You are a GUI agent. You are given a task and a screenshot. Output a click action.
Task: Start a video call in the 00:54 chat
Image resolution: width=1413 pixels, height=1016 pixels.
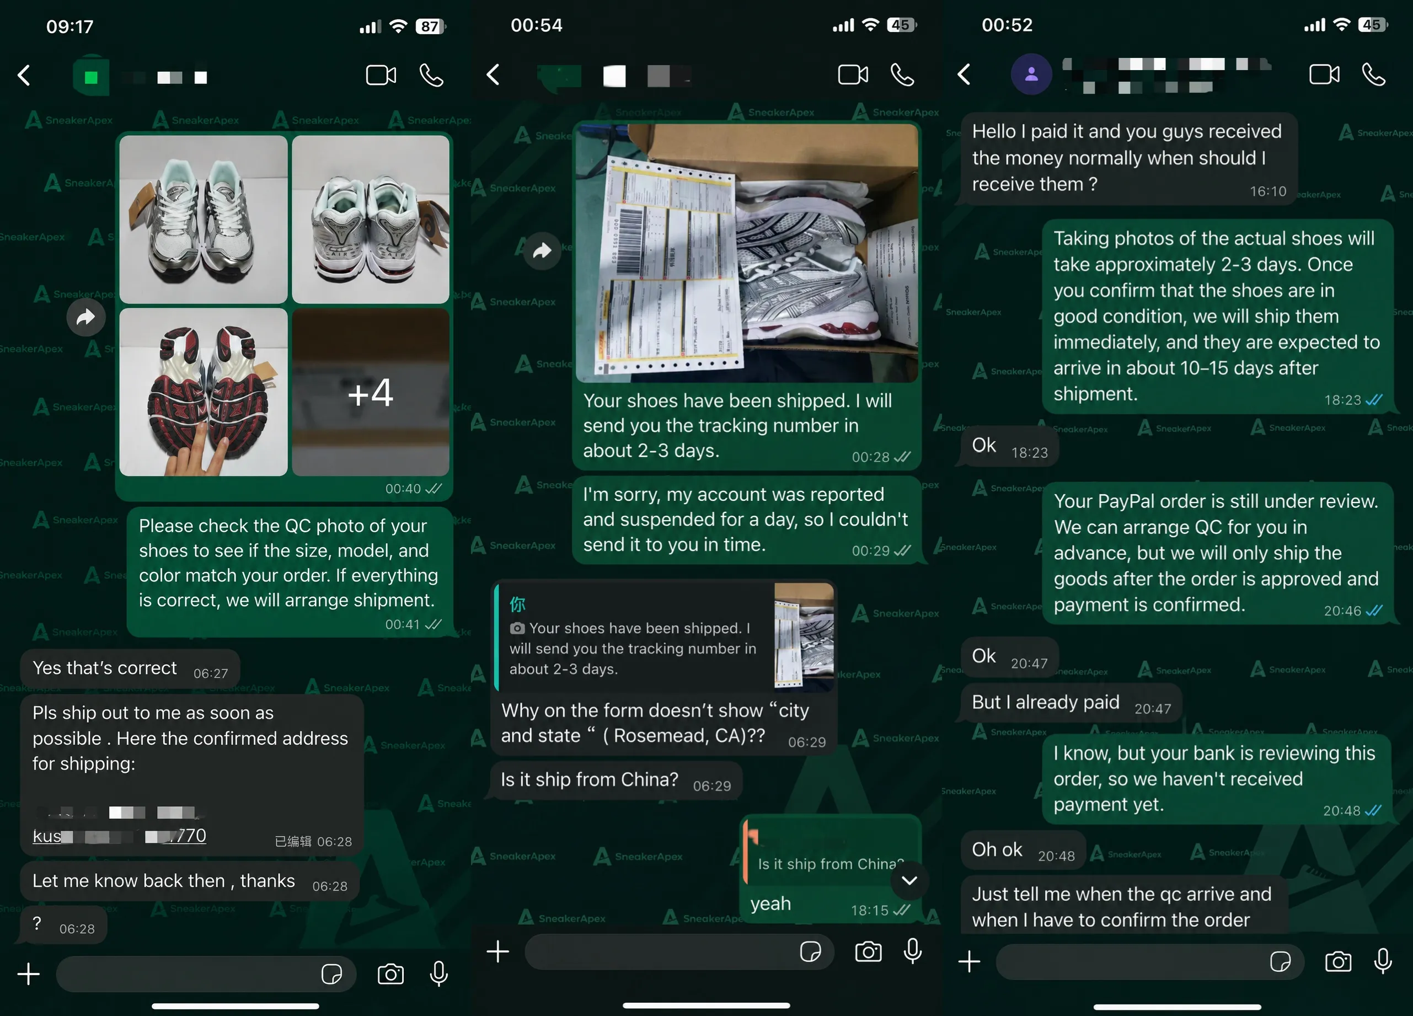tap(853, 75)
